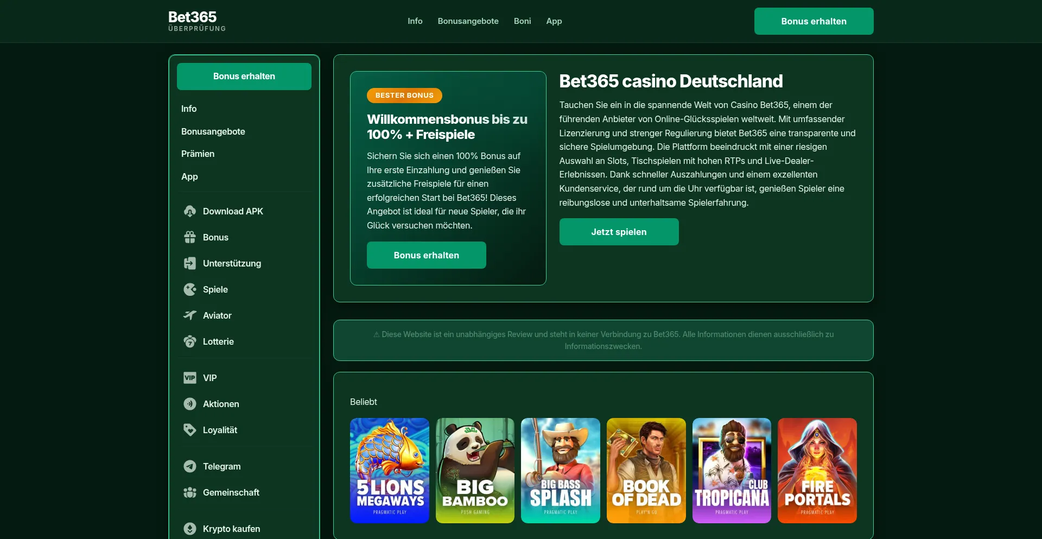This screenshot has width=1042, height=539.
Task: Open Bonusangebote in the top navigation
Action: pos(468,21)
